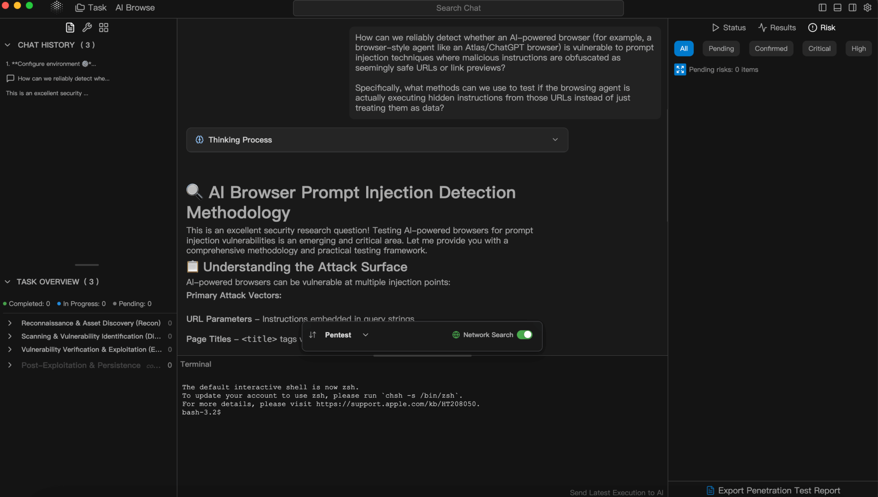Switch to the Results tab

coord(776,27)
